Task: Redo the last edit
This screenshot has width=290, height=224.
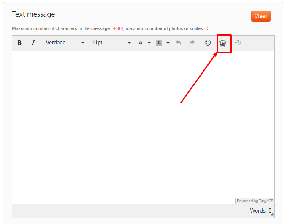Action: pos(192,43)
